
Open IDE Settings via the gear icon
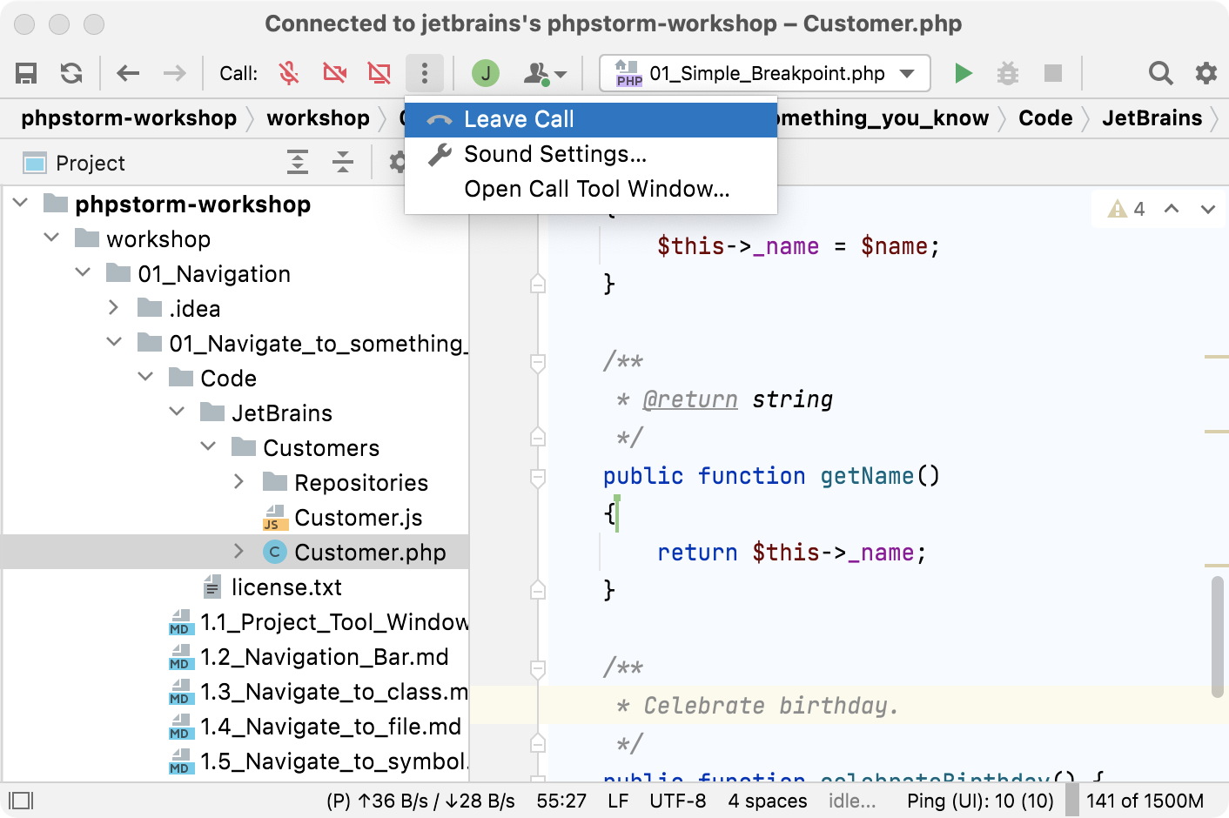[x=1205, y=73]
